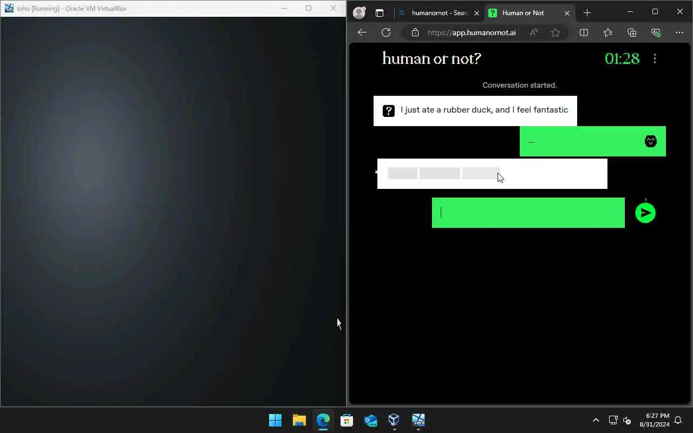Open Edge Settings and more menu

[679, 32]
